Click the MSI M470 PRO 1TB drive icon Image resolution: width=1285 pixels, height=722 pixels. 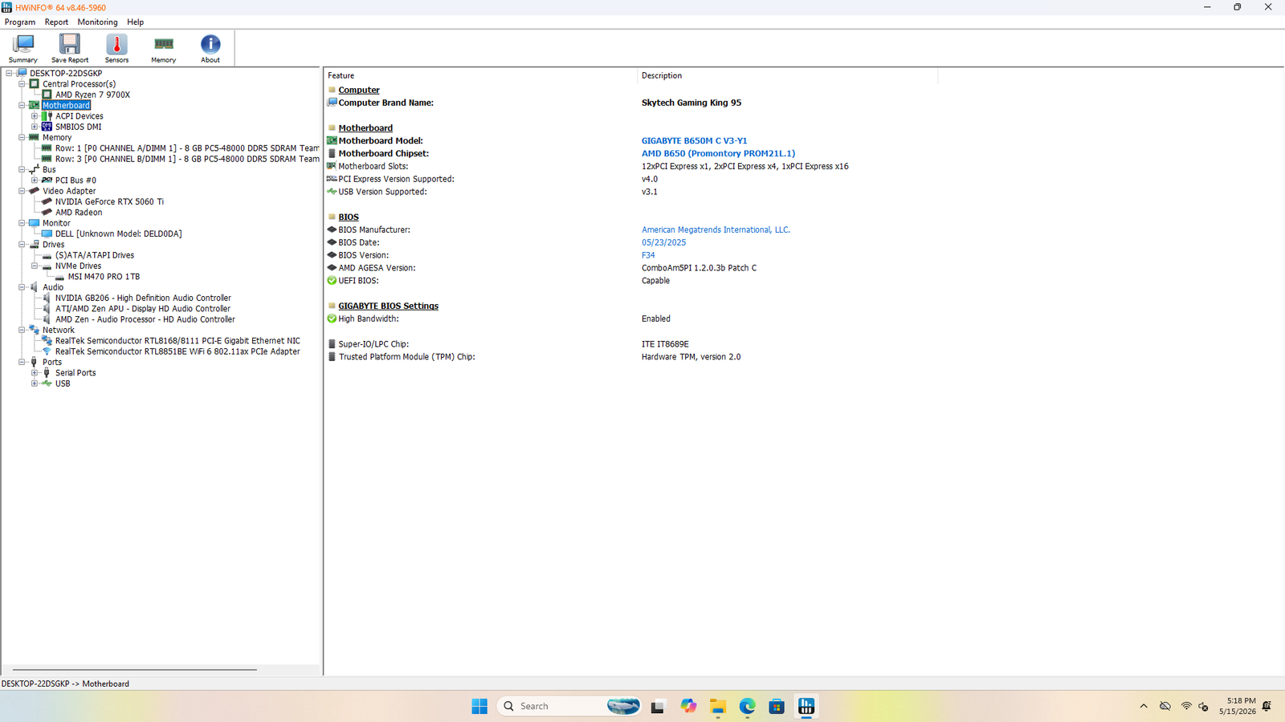60,277
